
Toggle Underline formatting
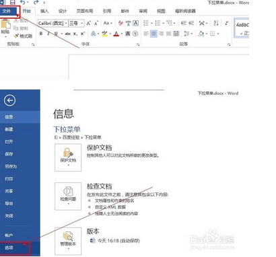pyautogui.click(x=56, y=34)
